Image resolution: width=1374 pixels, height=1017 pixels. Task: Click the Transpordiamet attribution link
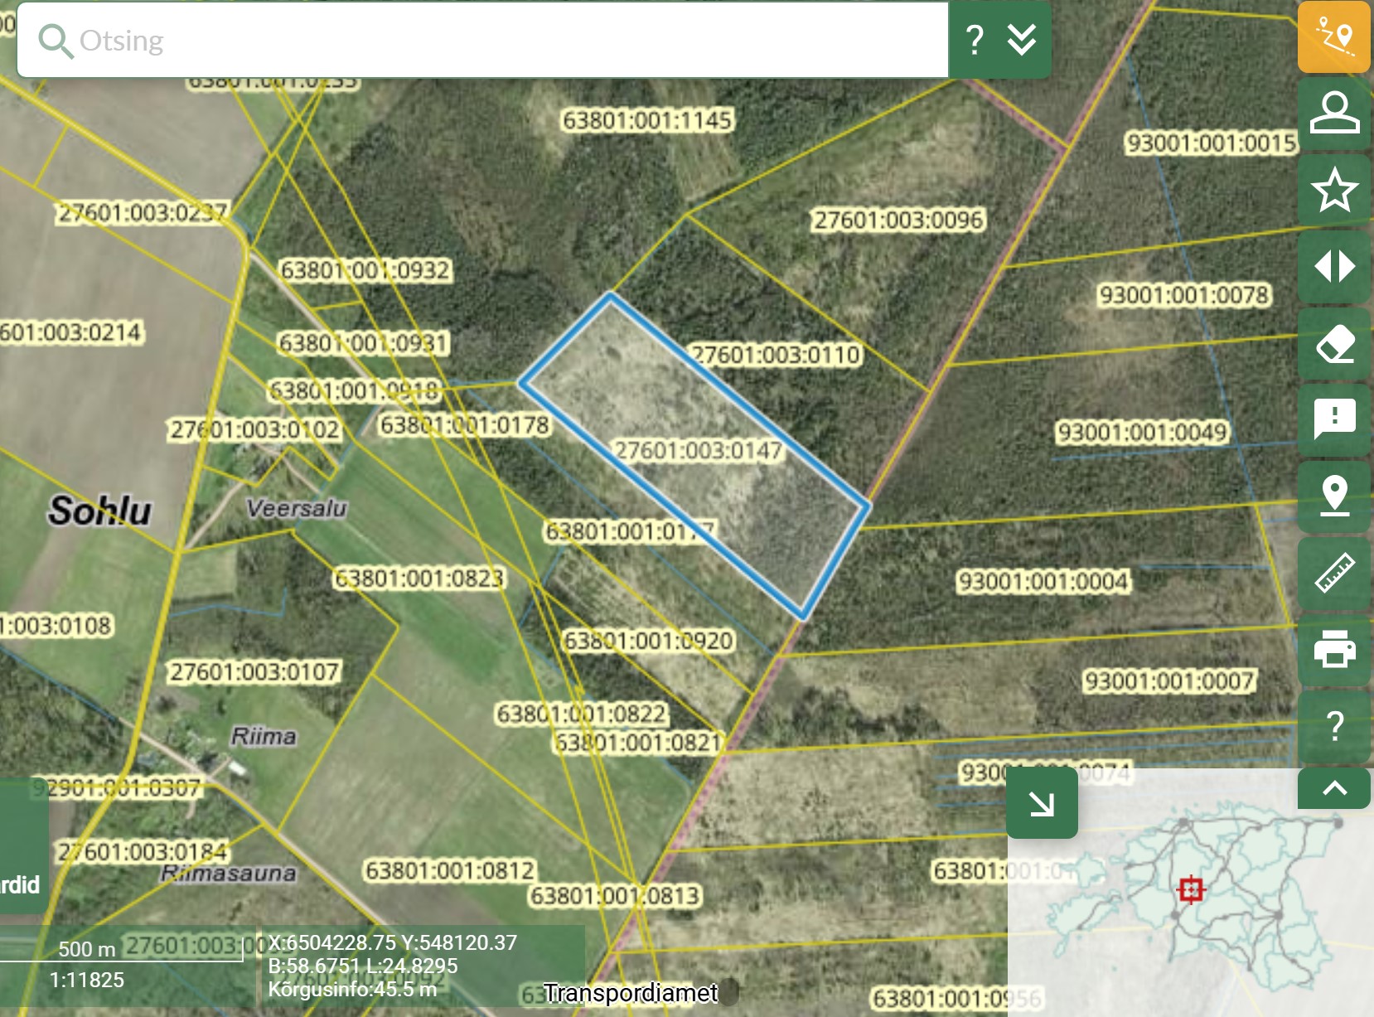click(630, 993)
